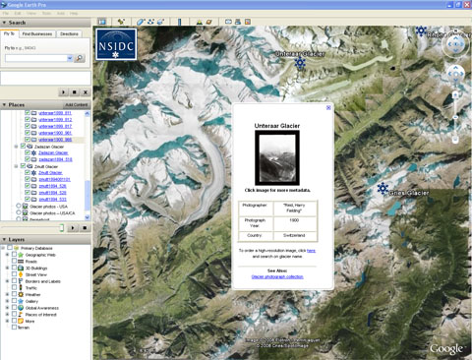
Task: Click the Street View pegman layer icon
Action: click(21, 274)
